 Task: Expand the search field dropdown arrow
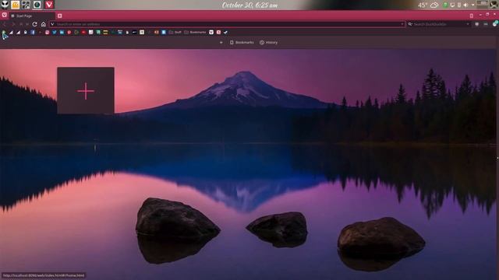(468, 24)
